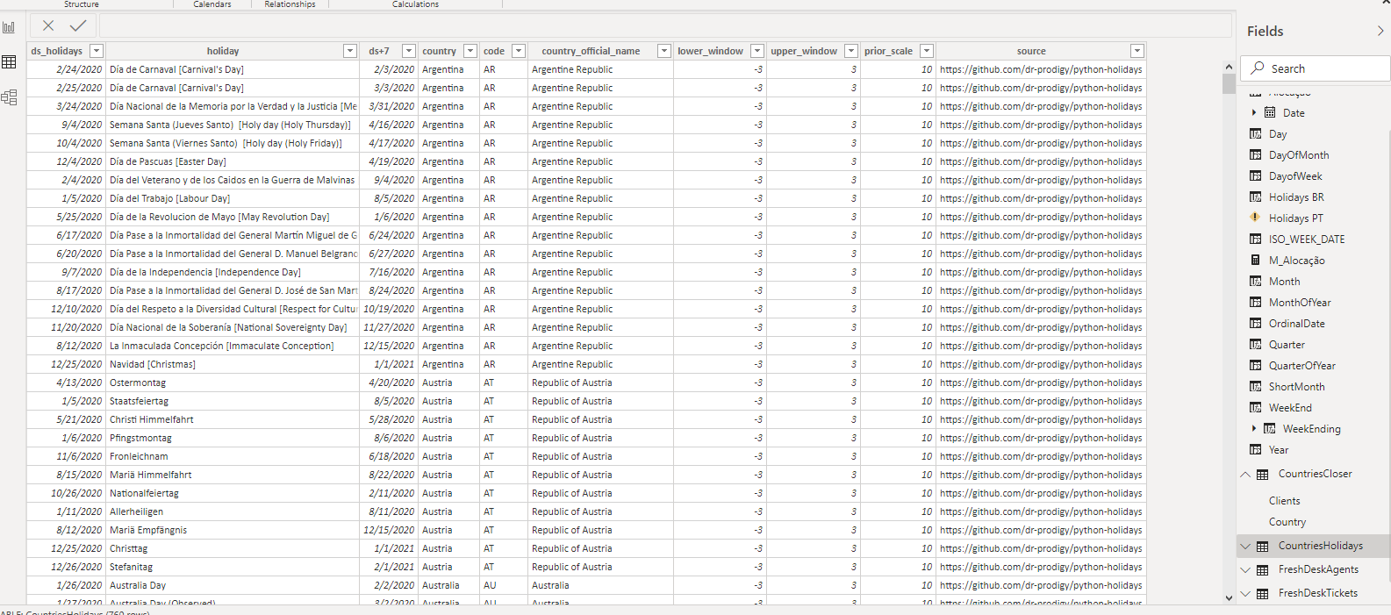Viewport: 1391px width, 615px height.
Task: Switch to Report view icon
Action: pos(9,27)
